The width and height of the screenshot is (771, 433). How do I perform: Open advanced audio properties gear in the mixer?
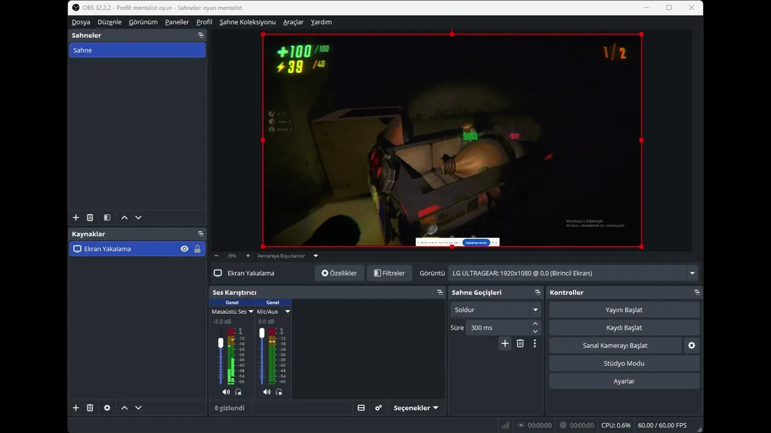(x=378, y=408)
